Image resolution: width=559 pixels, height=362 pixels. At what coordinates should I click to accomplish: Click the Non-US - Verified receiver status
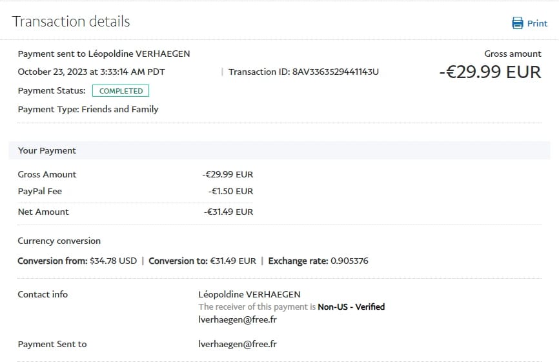pyautogui.click(x=351, y=307)
